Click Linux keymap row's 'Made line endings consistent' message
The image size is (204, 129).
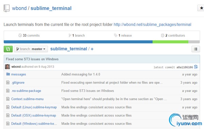(97, 107)
